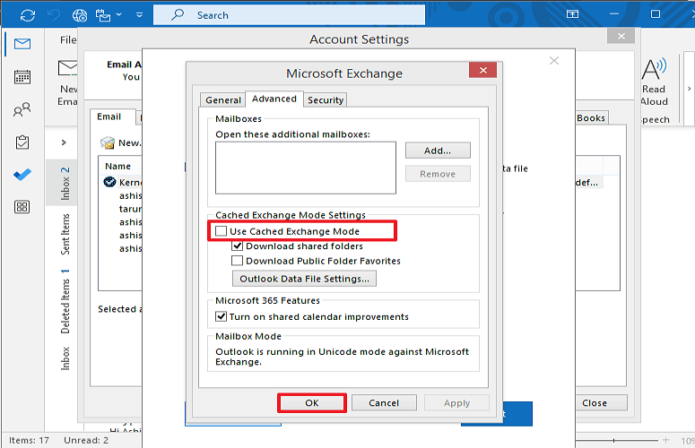Check Download Public Folder Favorites

pos(237,261)
